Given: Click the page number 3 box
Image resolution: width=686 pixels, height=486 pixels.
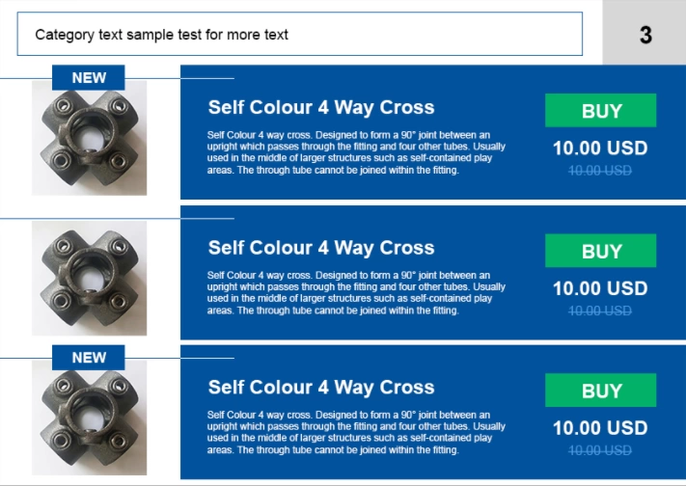Looking at the screenshot, I should click(x=645, y=35).
